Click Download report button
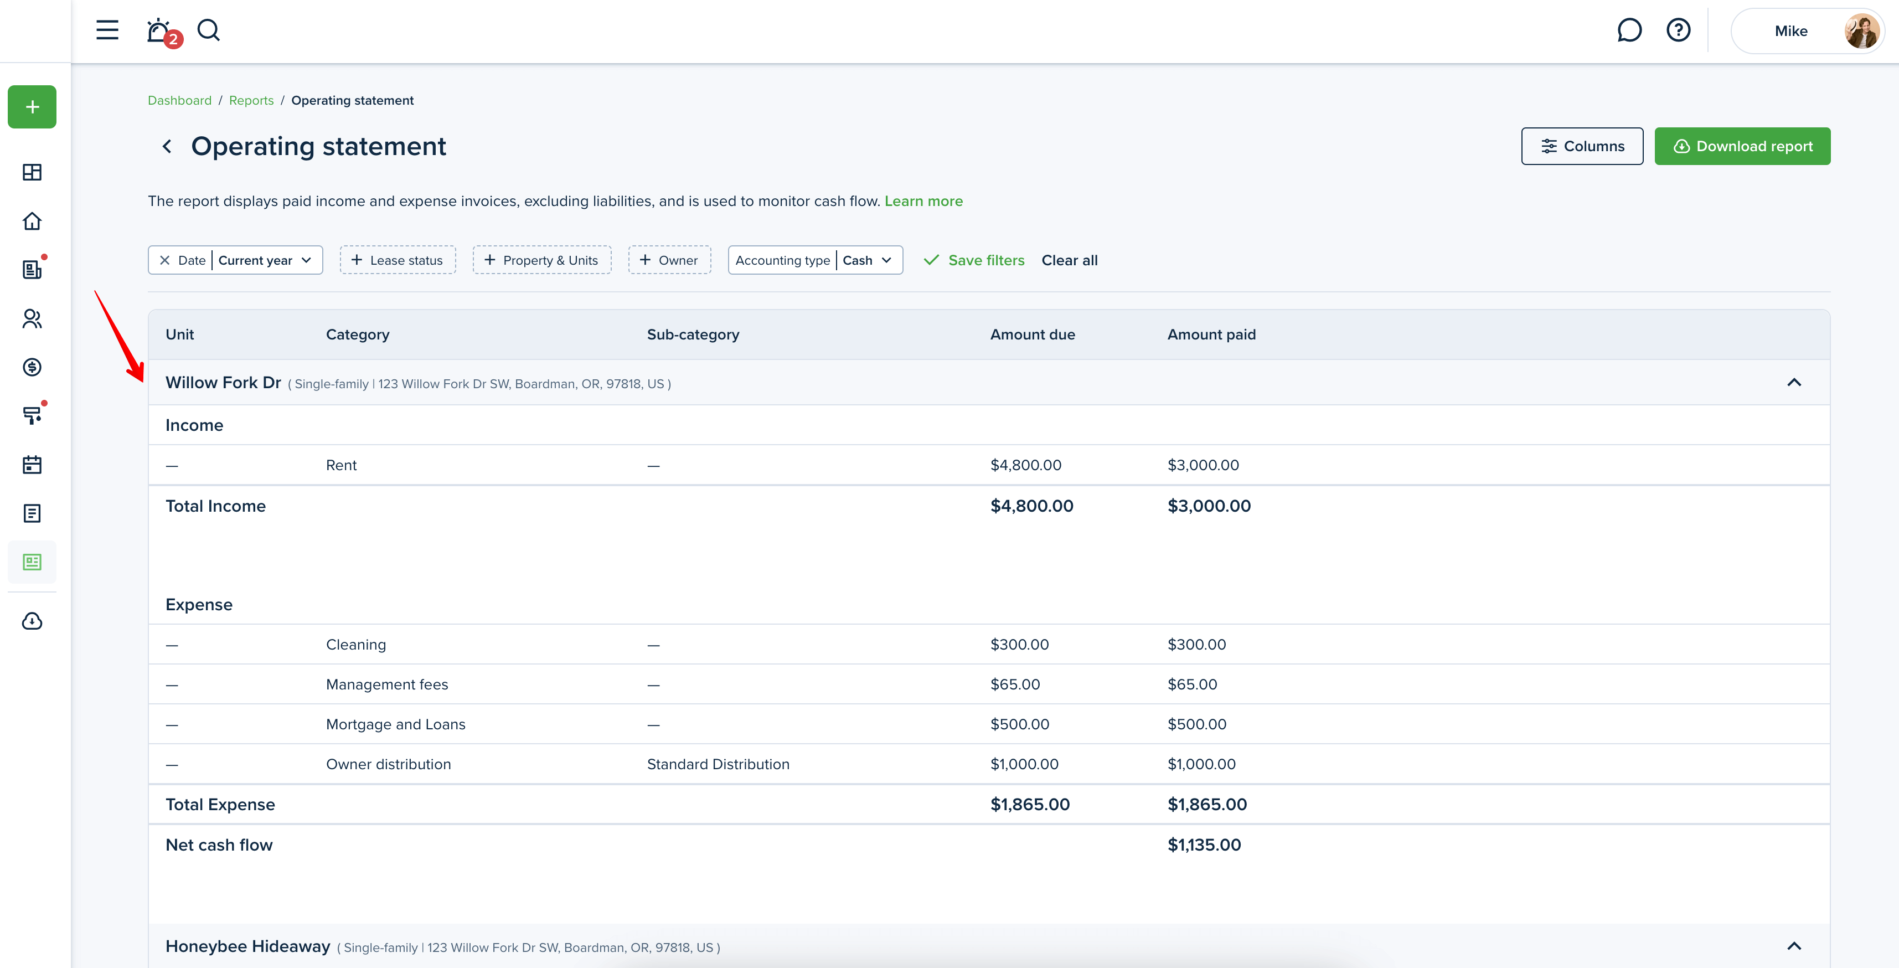This screenshot has height=968, width=1899. 1742,146
